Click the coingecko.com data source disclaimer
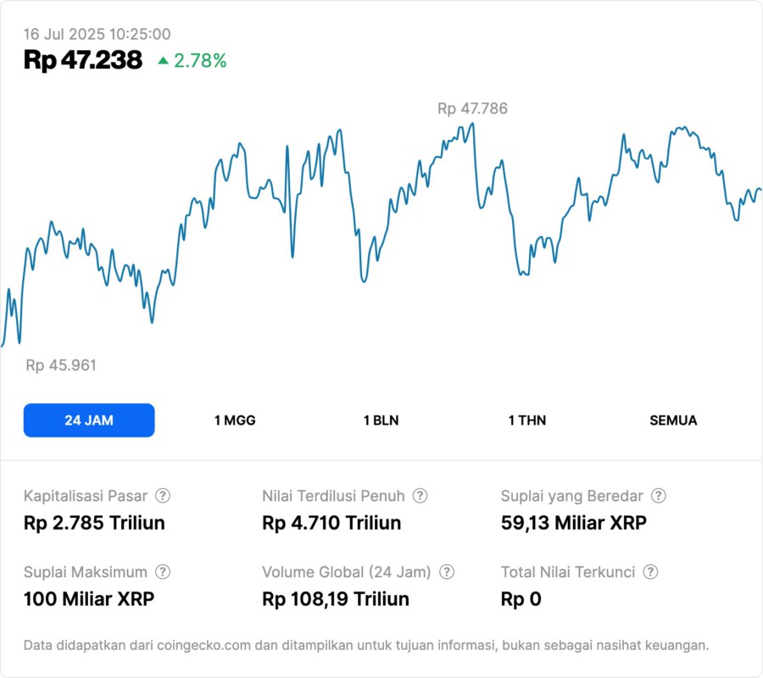Image resolution: width=763 pixels, height=678 pixels. [366, 645]
